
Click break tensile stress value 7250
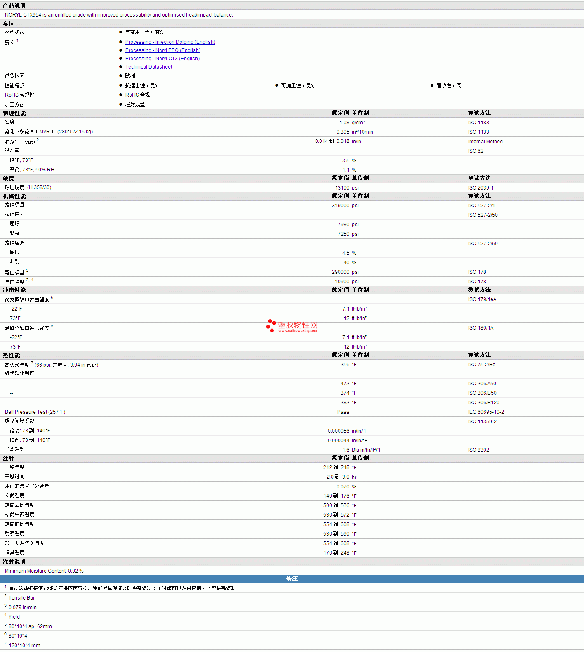coord(343,234)
